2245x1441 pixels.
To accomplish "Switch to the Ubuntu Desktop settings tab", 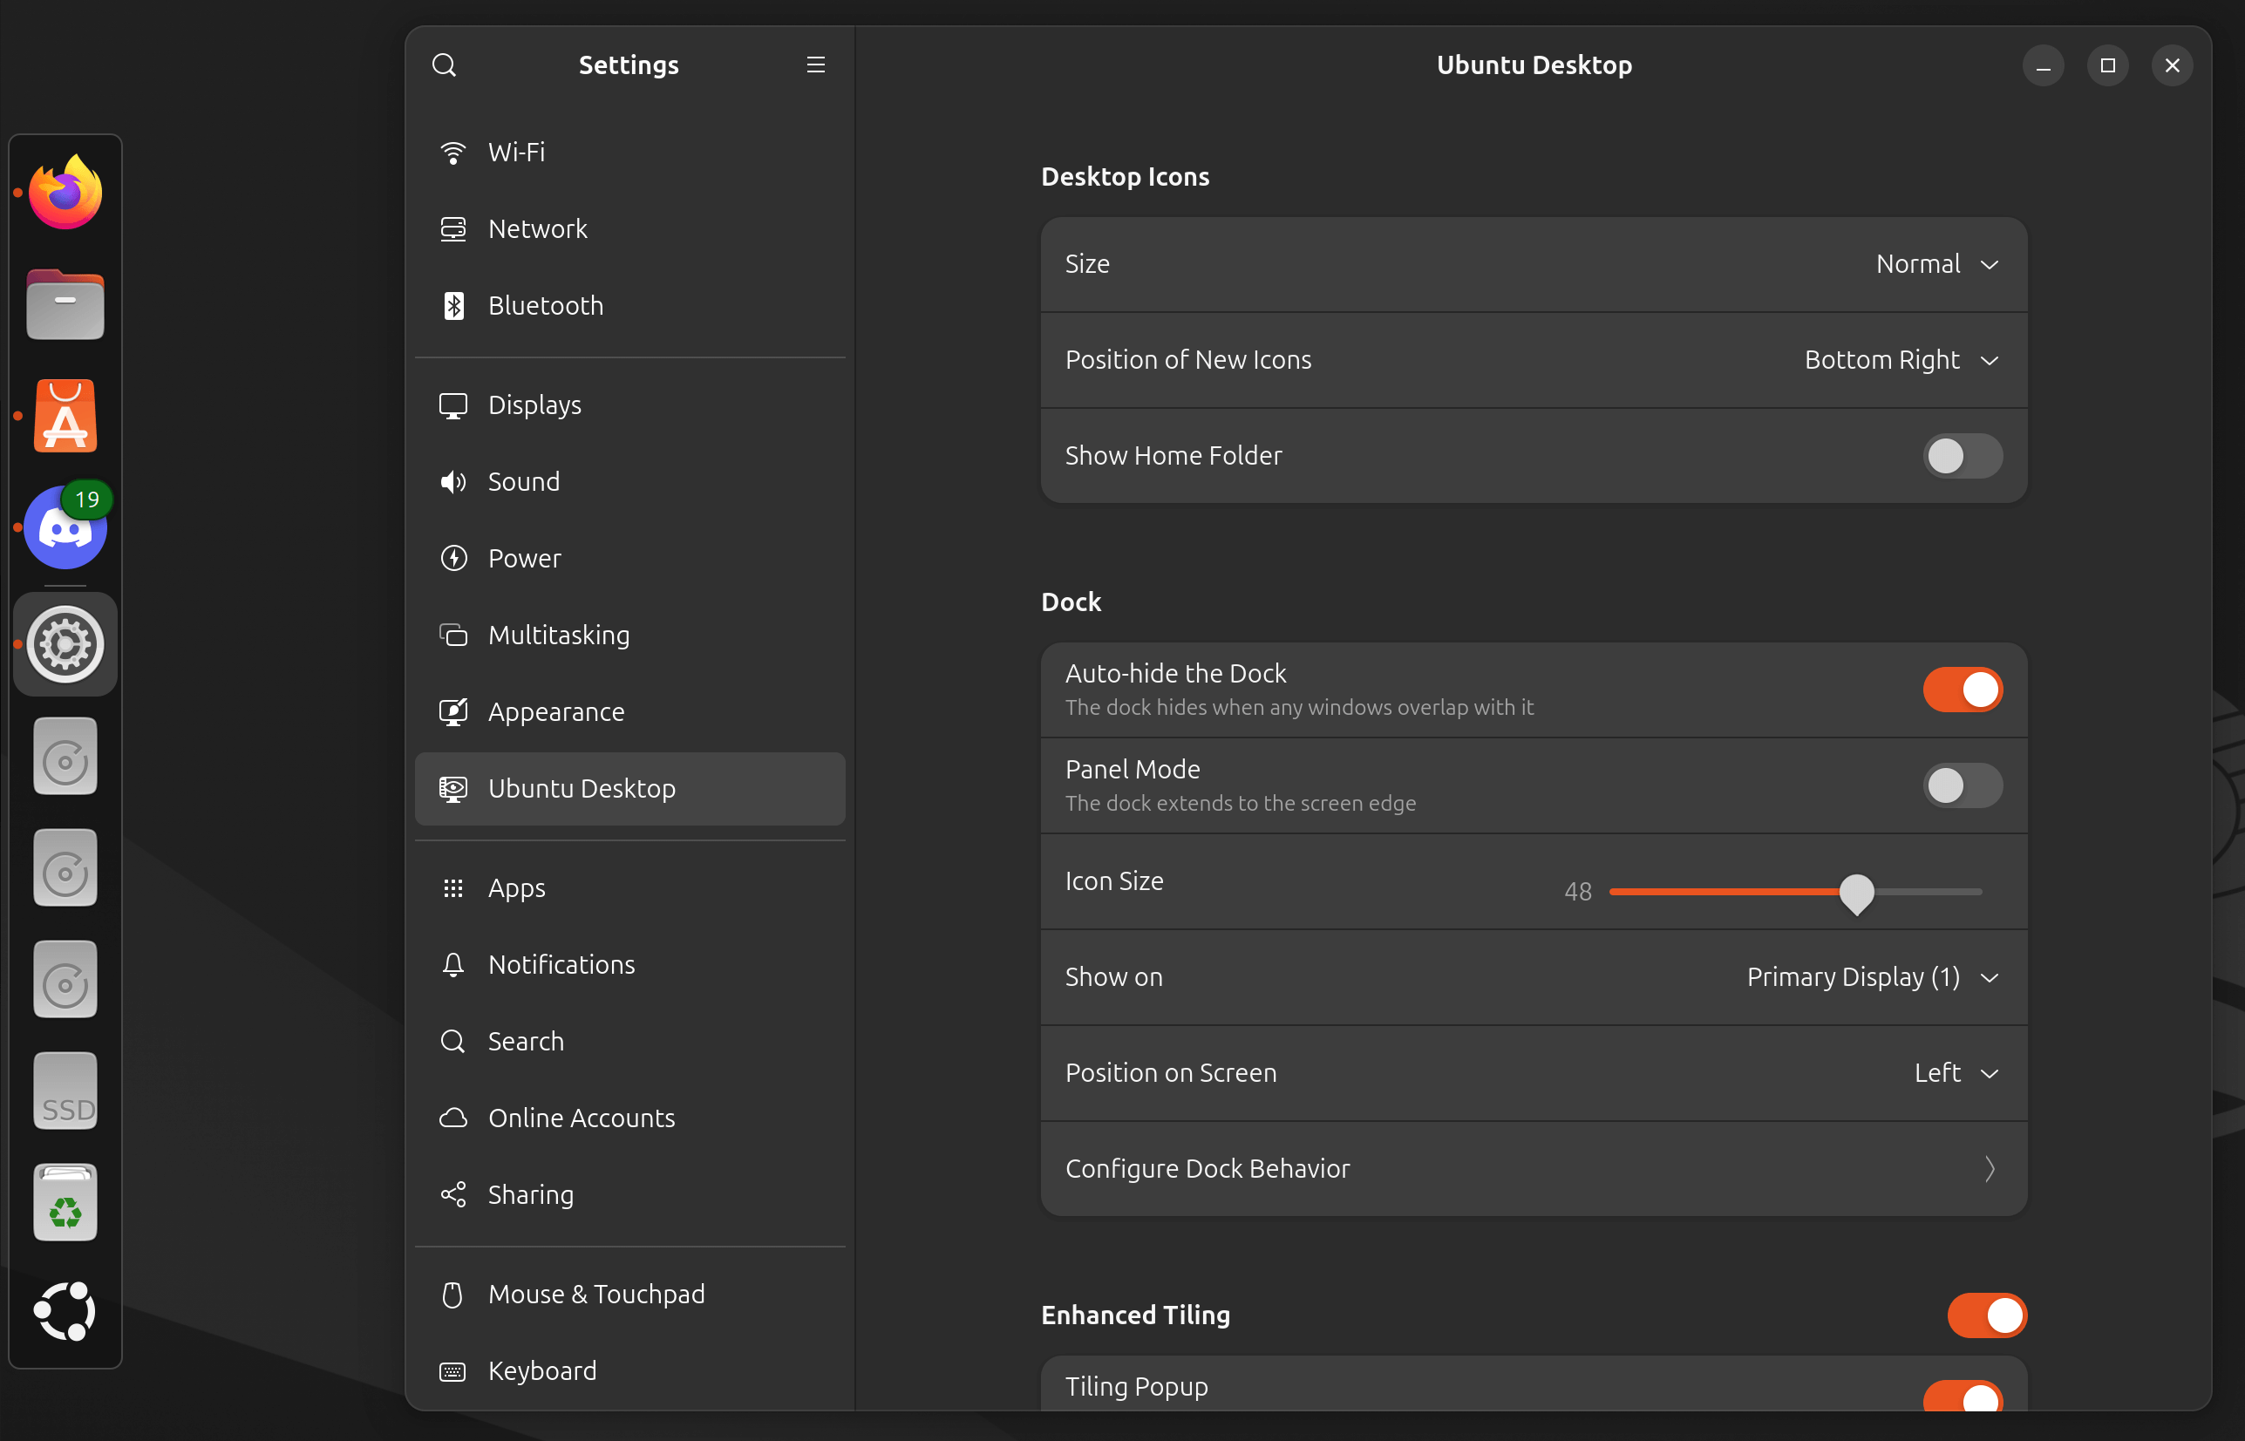I will coord(582,788).
